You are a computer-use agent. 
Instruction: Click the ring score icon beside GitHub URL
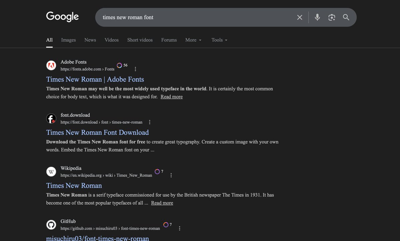166,225
